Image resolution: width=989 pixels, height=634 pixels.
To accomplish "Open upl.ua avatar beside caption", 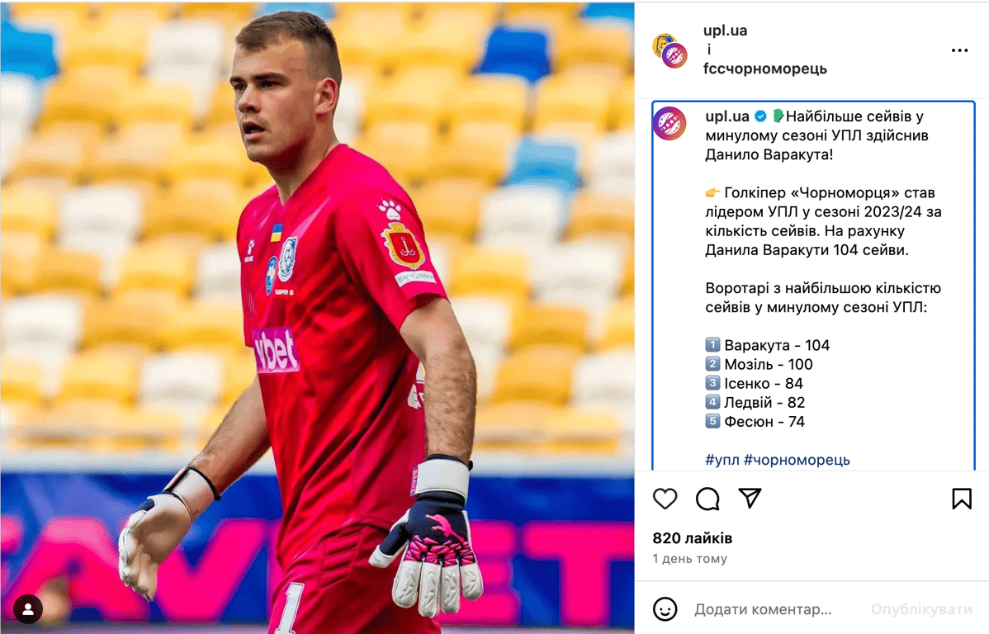I will click(670, 123).
